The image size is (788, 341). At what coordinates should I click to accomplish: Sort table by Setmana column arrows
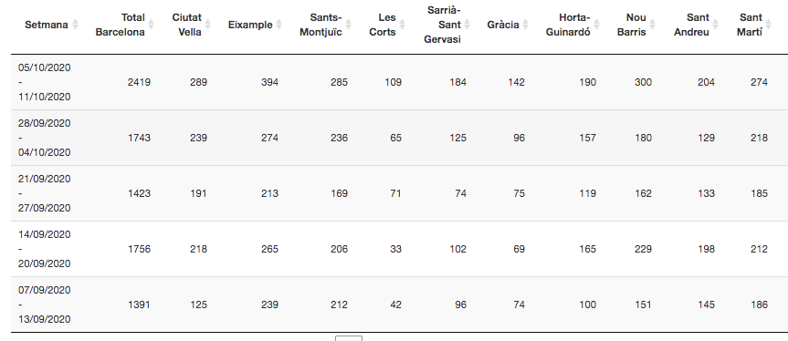pyautogui.click(x=76, y=25)
